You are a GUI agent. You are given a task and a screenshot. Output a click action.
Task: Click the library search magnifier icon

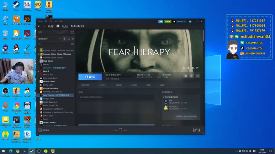pos(40,44)
